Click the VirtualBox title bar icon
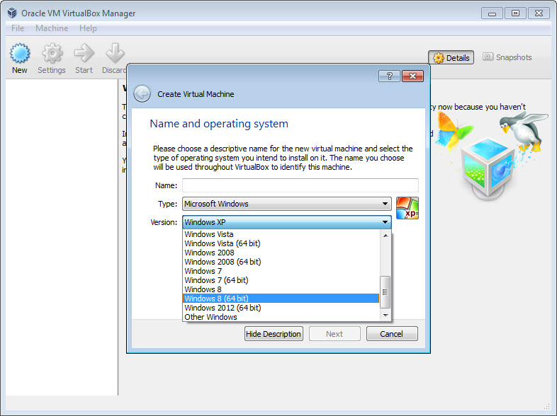 (x=12, y=13)
